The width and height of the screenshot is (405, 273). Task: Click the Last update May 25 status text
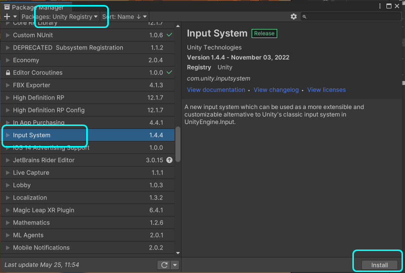tap(42, 265)
